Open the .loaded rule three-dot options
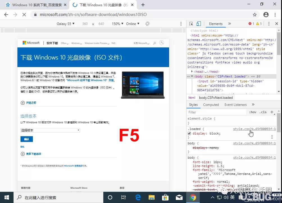Viewport: 282px width, 203px height. click(272, 137)
